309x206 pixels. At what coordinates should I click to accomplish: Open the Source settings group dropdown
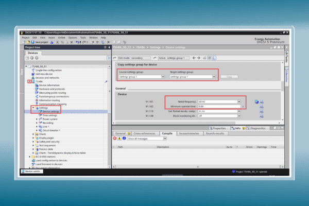[x=163, y=77]
